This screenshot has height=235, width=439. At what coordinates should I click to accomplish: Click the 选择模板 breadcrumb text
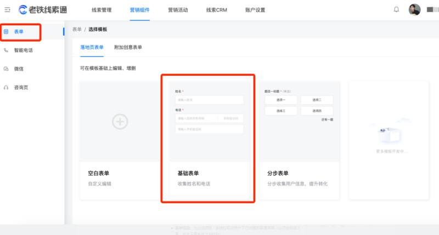click(x=98, y=30)
